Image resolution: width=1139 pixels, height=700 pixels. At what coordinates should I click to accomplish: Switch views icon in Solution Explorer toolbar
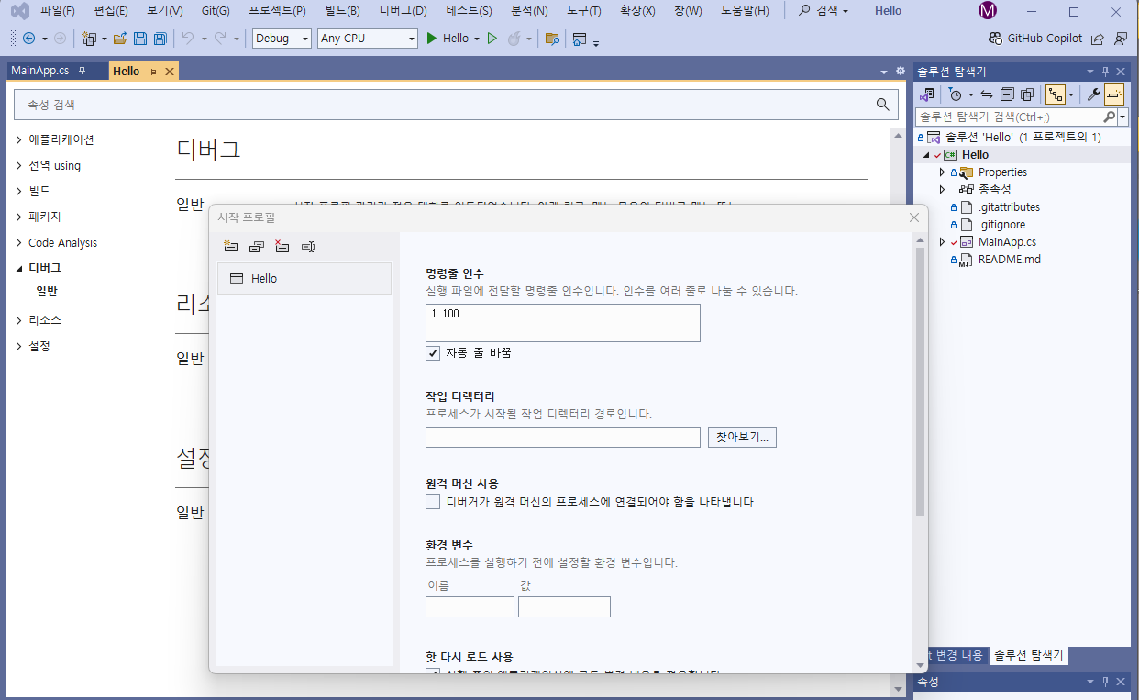click(927, 94)
